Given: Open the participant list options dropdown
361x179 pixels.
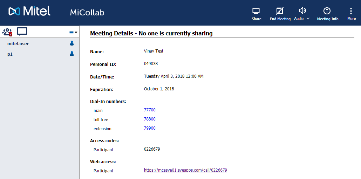Looking at the screenshot, I should pyautogui.click(x=73, y=33).
